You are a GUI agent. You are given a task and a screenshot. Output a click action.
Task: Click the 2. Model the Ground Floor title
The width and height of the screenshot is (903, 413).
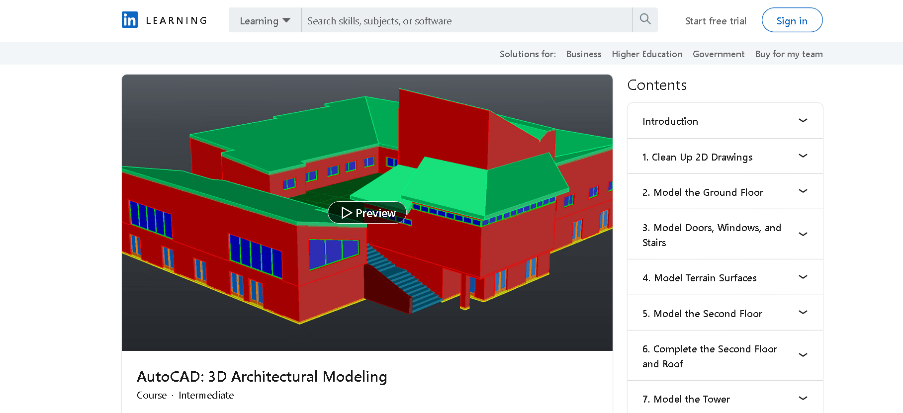(703, 192)
